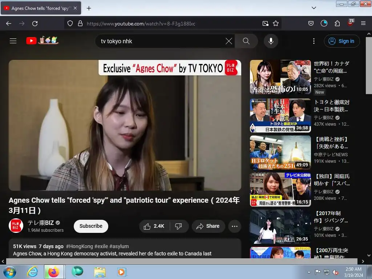
Task: Click the main video player
Action: click(125, 125)
